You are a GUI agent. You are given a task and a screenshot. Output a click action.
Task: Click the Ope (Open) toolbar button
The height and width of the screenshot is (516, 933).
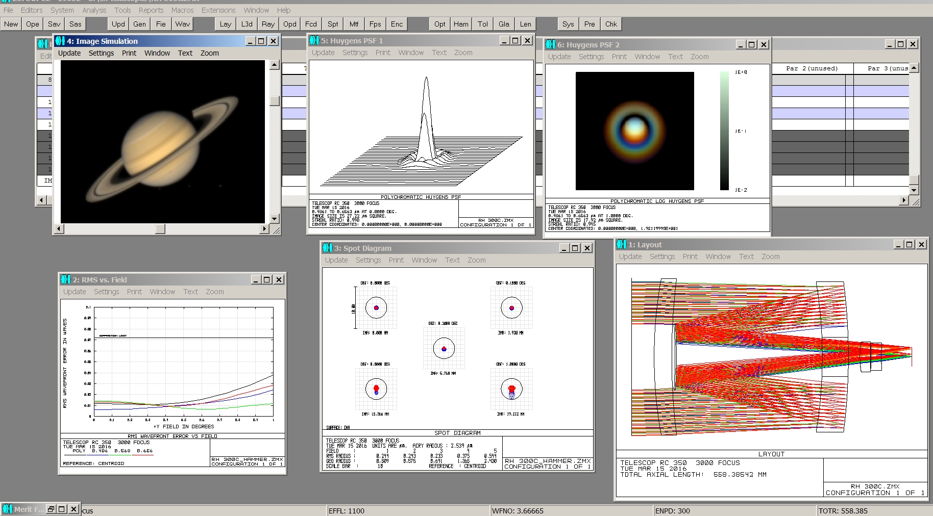click(x=32, y=24)
